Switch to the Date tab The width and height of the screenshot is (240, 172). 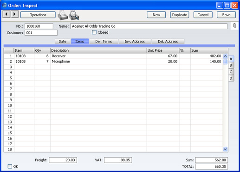(x=63, y=42)
